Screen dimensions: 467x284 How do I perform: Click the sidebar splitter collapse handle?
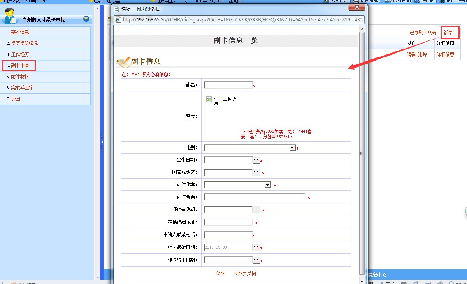pyautogui.click(x=102, y=143)
